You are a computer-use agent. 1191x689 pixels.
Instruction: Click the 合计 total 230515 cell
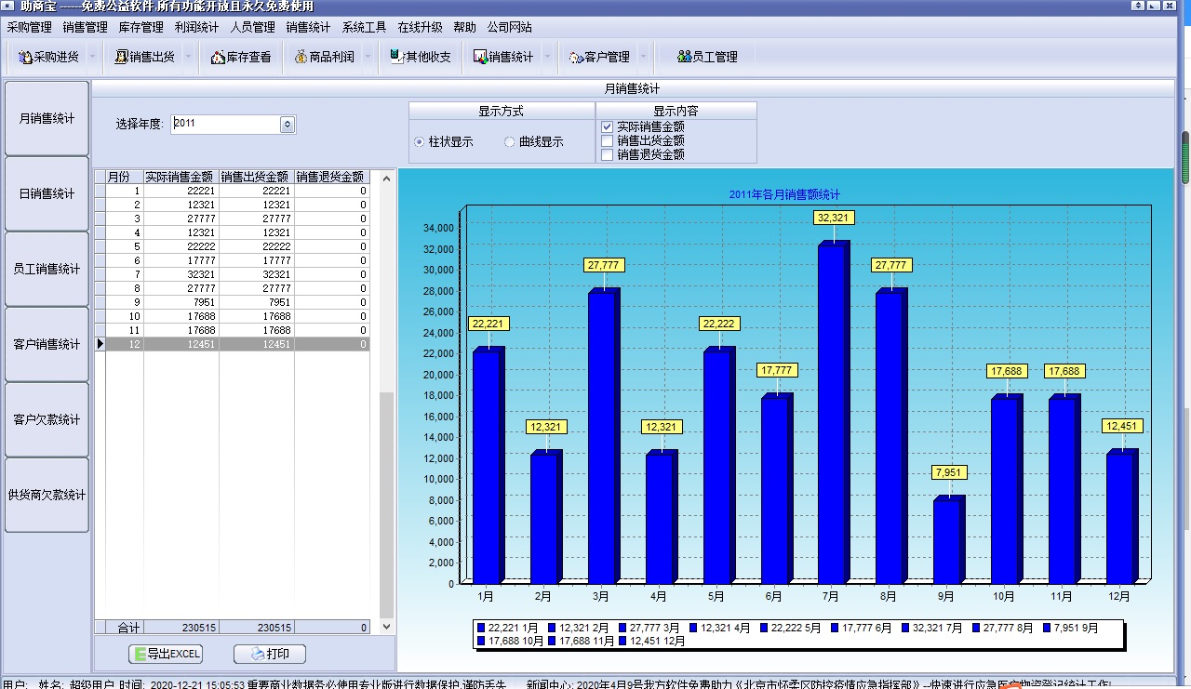click(x=181, y=628)
